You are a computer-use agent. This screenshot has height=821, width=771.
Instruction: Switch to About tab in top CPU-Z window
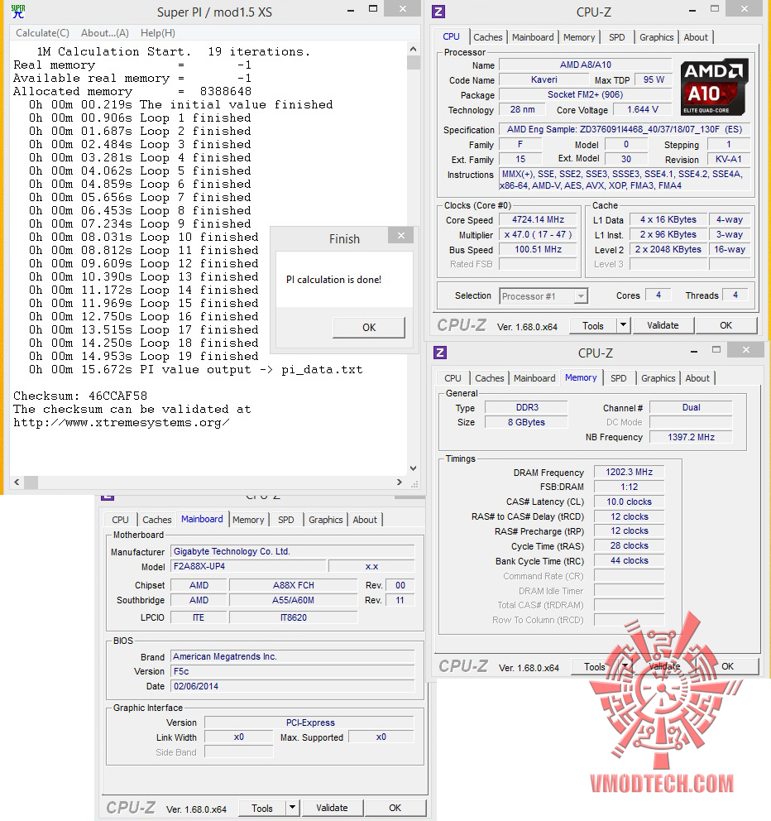pyautogui.click(x=696, y=37)
